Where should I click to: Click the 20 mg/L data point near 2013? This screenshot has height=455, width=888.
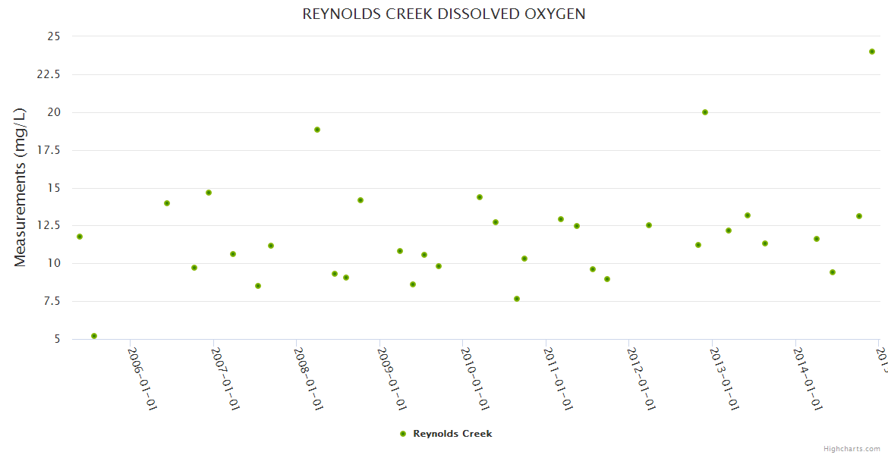[705, 112]
